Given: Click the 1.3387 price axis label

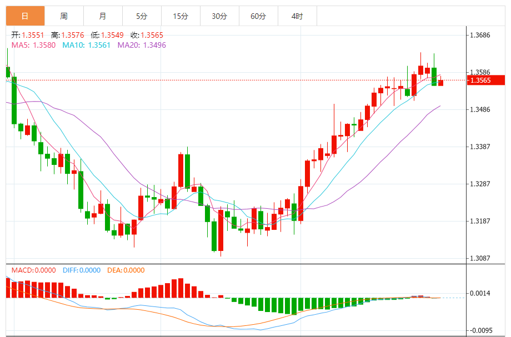Looking at the screenshot, I should [480, 147].
